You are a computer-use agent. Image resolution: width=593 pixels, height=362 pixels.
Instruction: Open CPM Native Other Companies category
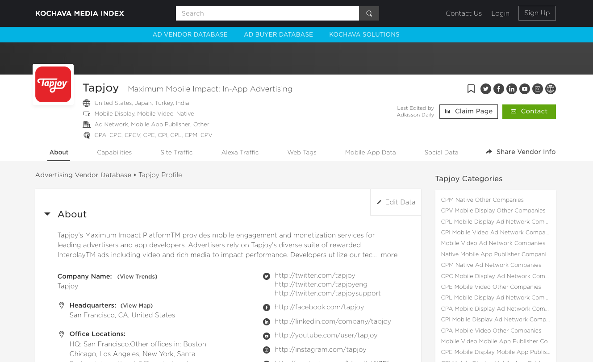pyautogui.click(x=482, y=200)
